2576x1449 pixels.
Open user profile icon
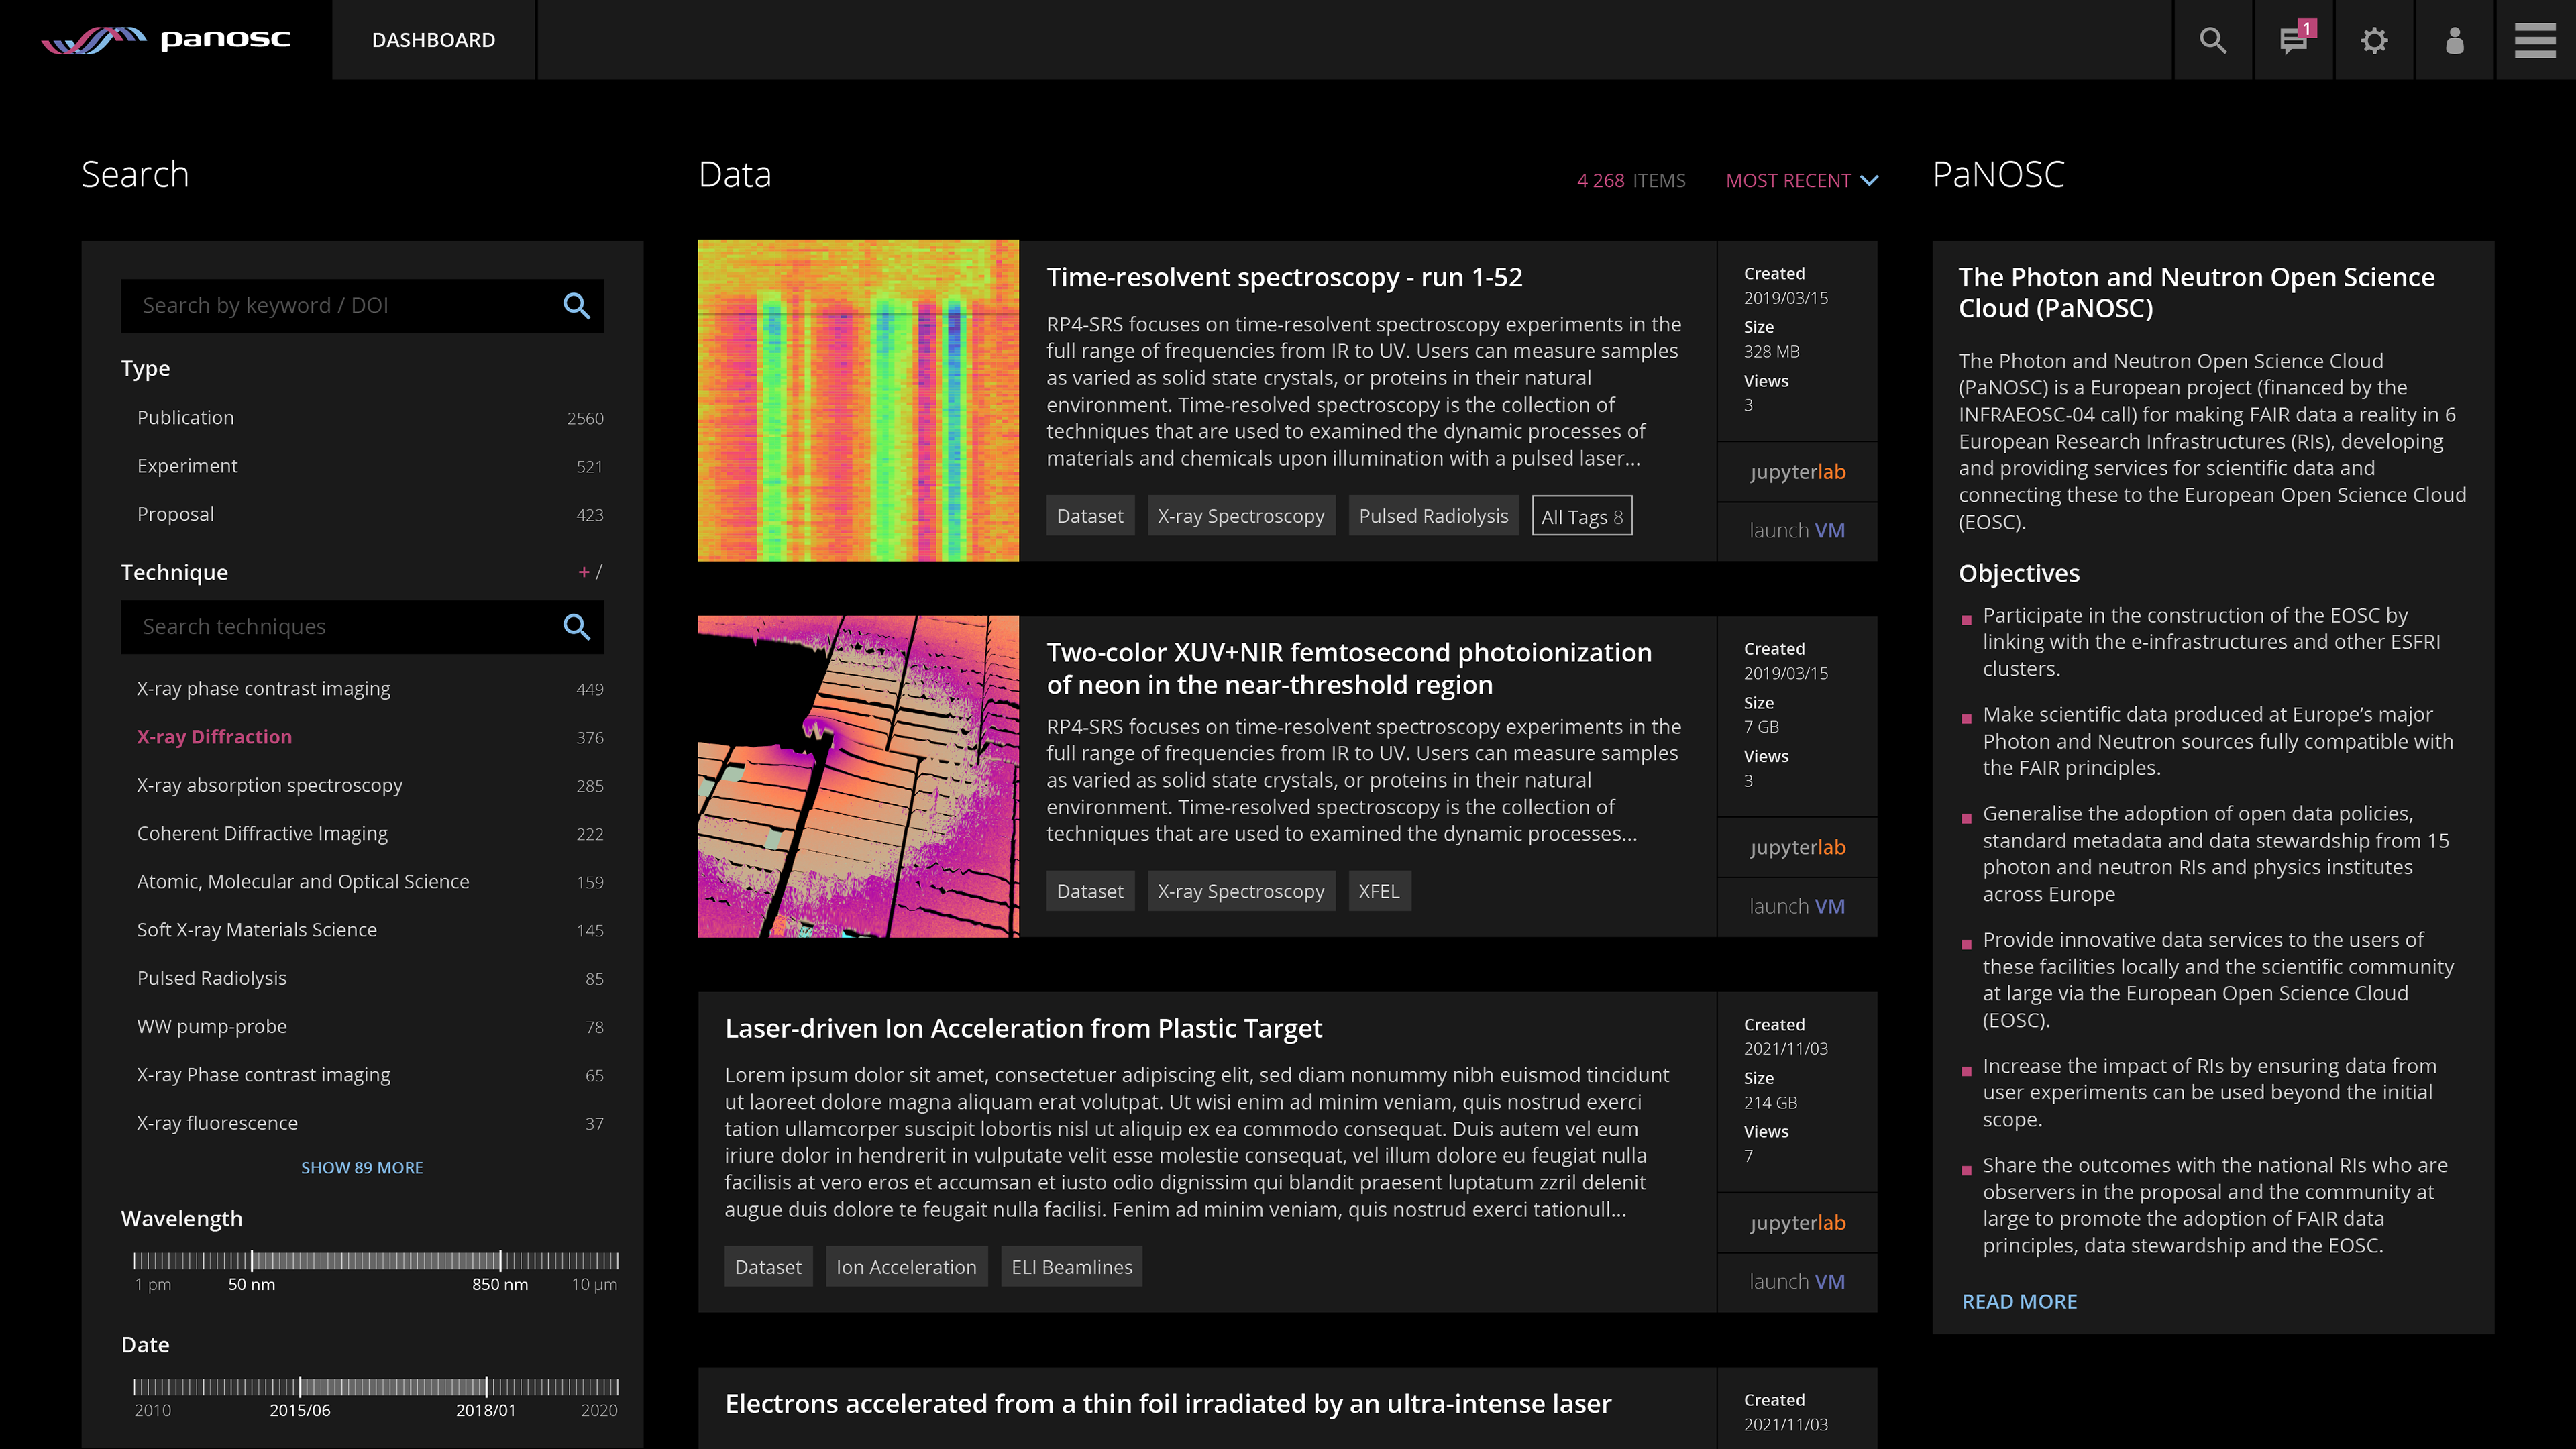[x=2454, y=40]
